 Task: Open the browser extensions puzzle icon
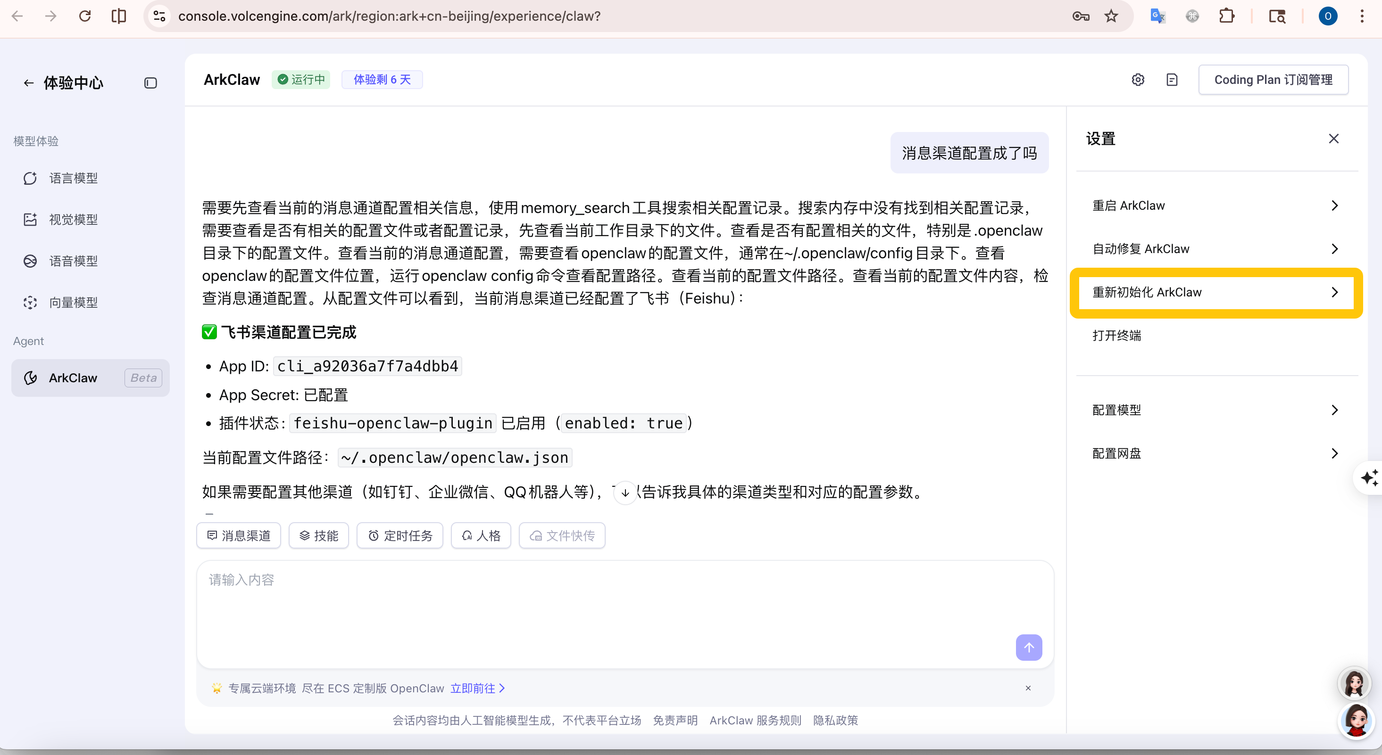(x=1226, y=16)
